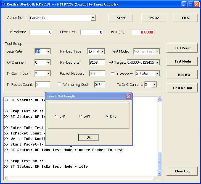
Task: Click the Clear button beside Pause
Action: click(186, 18)
